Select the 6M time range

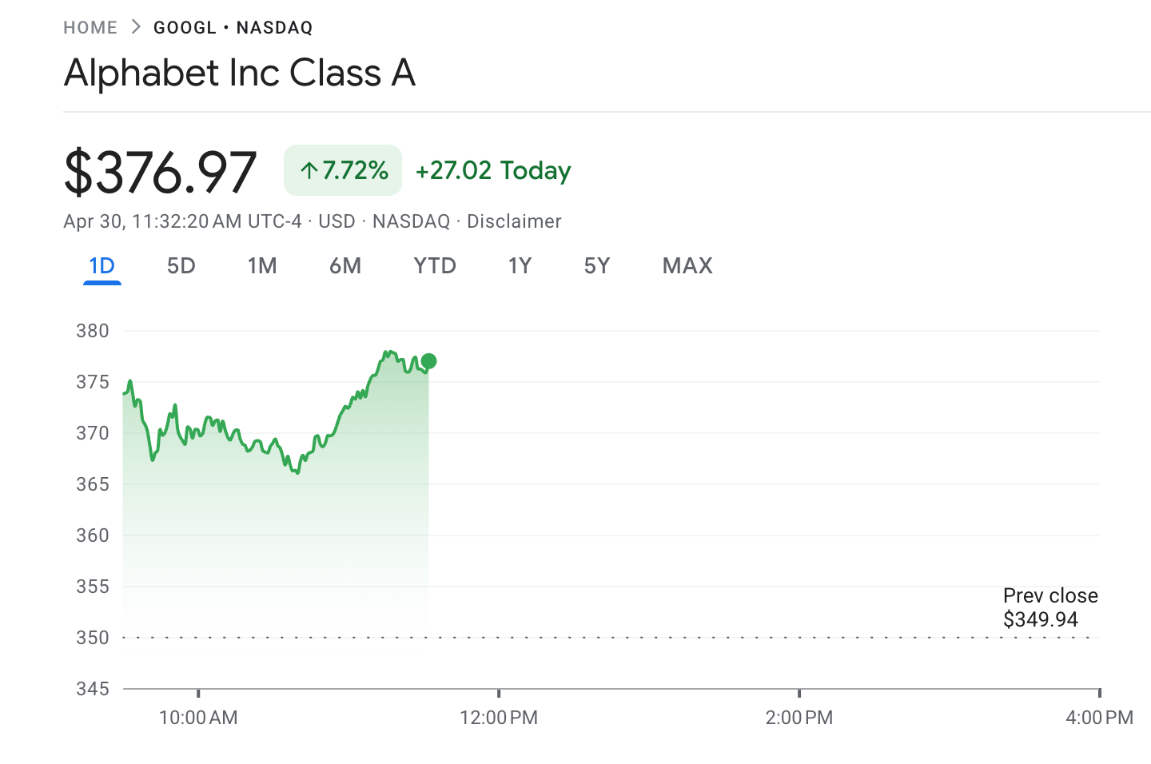[x=345, y=266]
